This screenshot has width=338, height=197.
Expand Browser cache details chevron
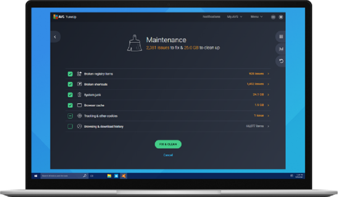coord(268,105)
